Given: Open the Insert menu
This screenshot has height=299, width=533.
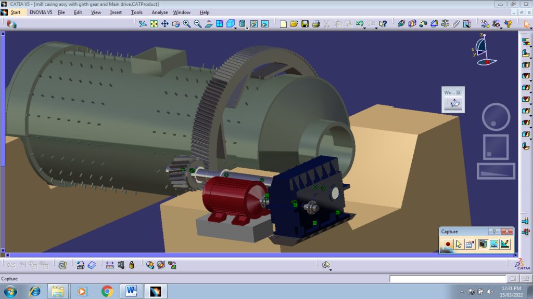Looking at the screenshot, I should 116,12.
